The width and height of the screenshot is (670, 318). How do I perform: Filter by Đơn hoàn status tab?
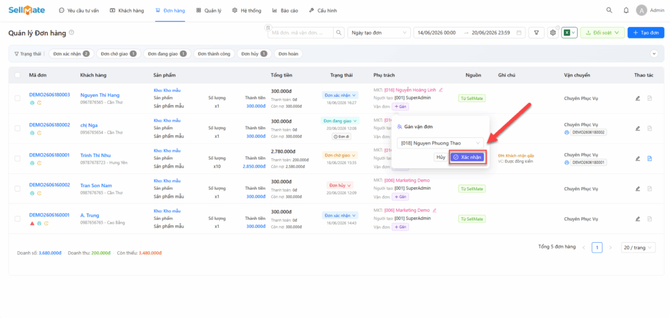[288, 54]
